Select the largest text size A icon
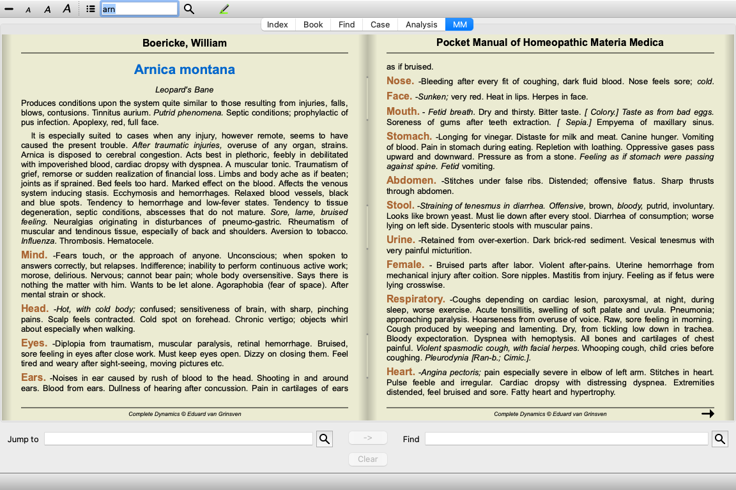Viewport: 736px width, 490px height. pos(67,8)
